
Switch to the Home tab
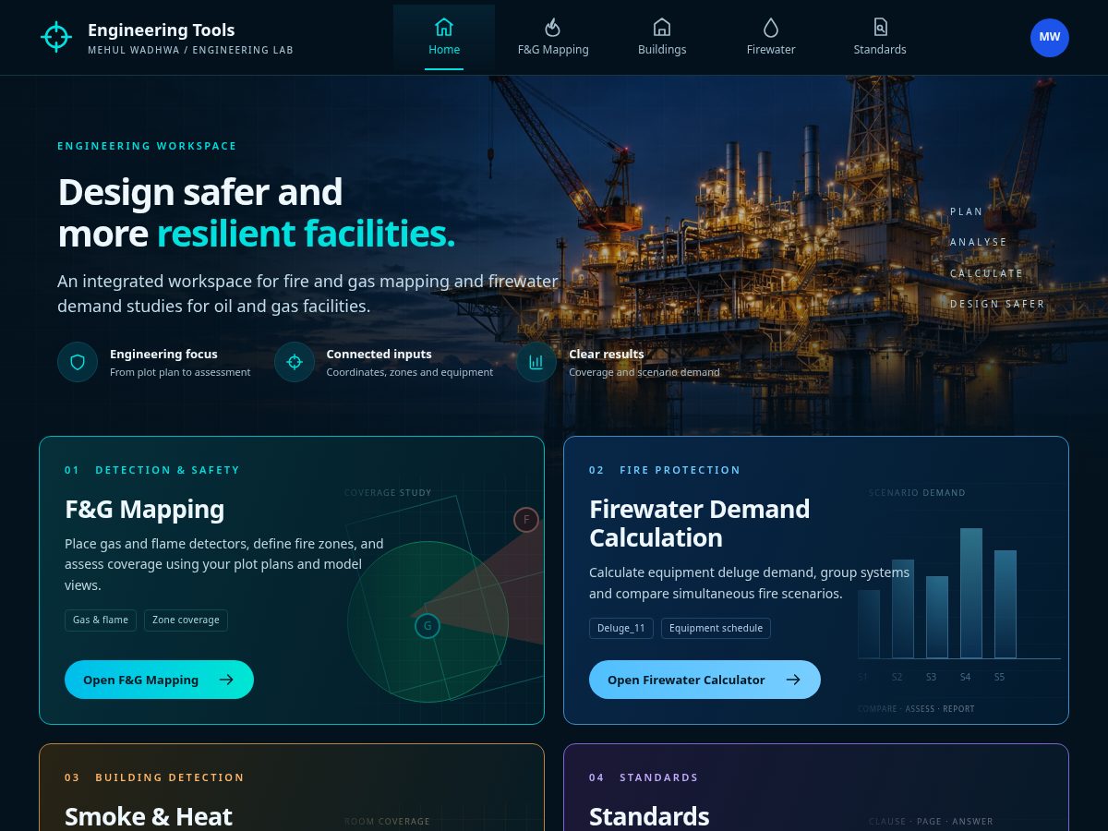click(444, 38)
